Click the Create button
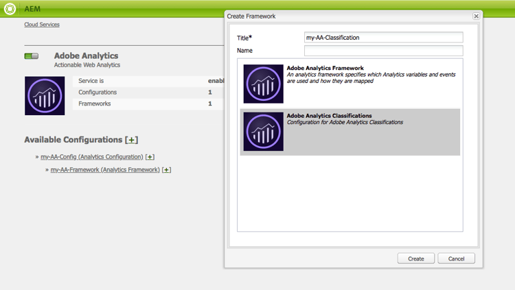The width and height of the screenshot is (515, 290). (416, 258)
